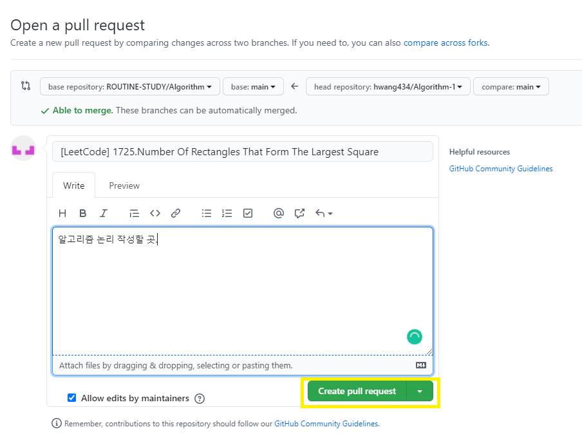Image resolution: width=582 pixels, height=436 pixels.
Task: Open base repository ROUTINE-STUDY/Algorithm dropdown
Action: click(130, 86)
